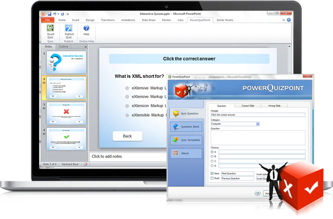Open the Undo dropdown arrow
The image size is (333, 219).
pyautogui.click(x=58, y=14)
